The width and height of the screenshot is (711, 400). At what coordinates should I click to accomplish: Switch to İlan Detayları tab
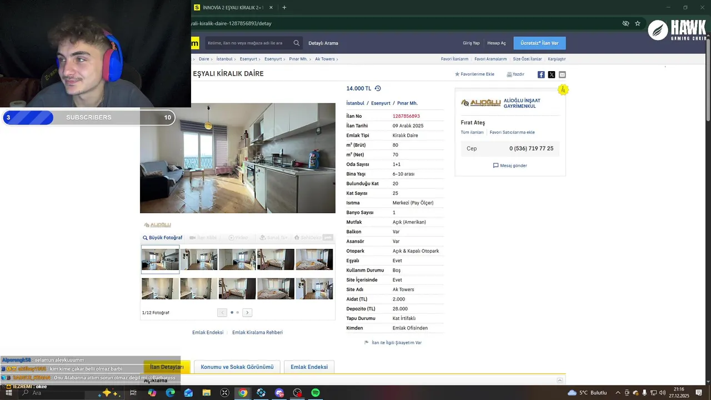click(x=167, y=367)
